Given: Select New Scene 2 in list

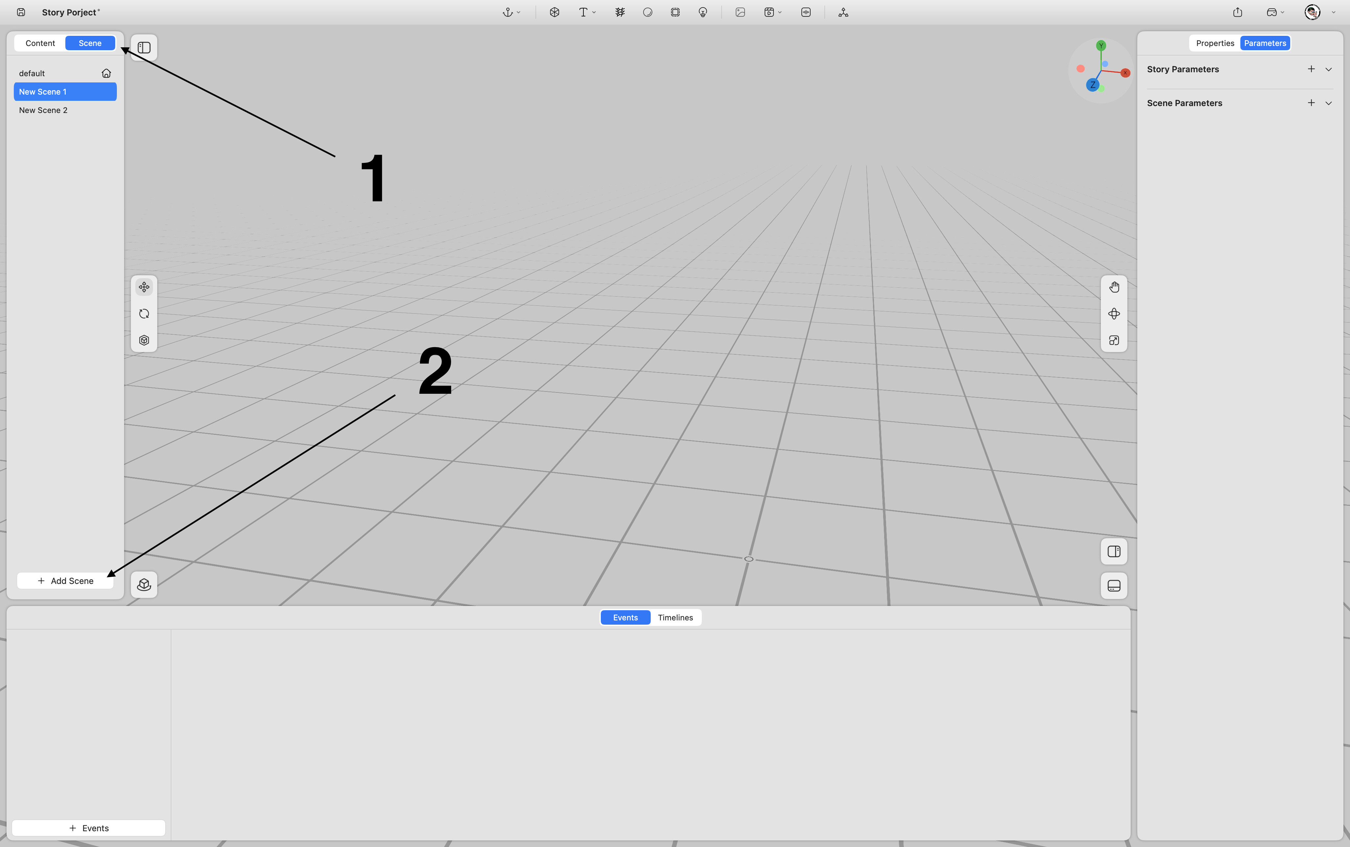Looking at the screenshot, I should click(x=43, y=110).
